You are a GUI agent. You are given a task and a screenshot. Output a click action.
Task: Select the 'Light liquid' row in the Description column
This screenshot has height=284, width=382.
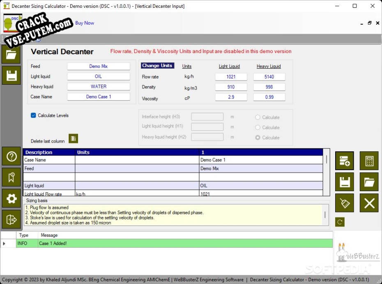pos(49,185)
